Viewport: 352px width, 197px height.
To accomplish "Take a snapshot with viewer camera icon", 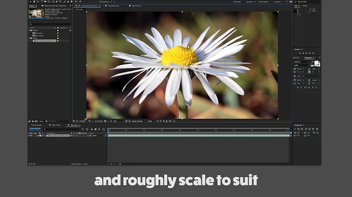I will coord(105,121).
